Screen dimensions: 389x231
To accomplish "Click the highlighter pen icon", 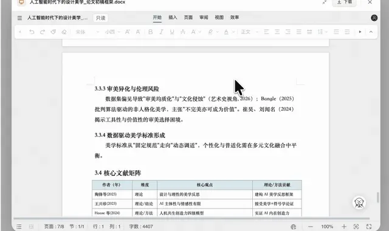I will pyautogui.click(x=211, y=32).
